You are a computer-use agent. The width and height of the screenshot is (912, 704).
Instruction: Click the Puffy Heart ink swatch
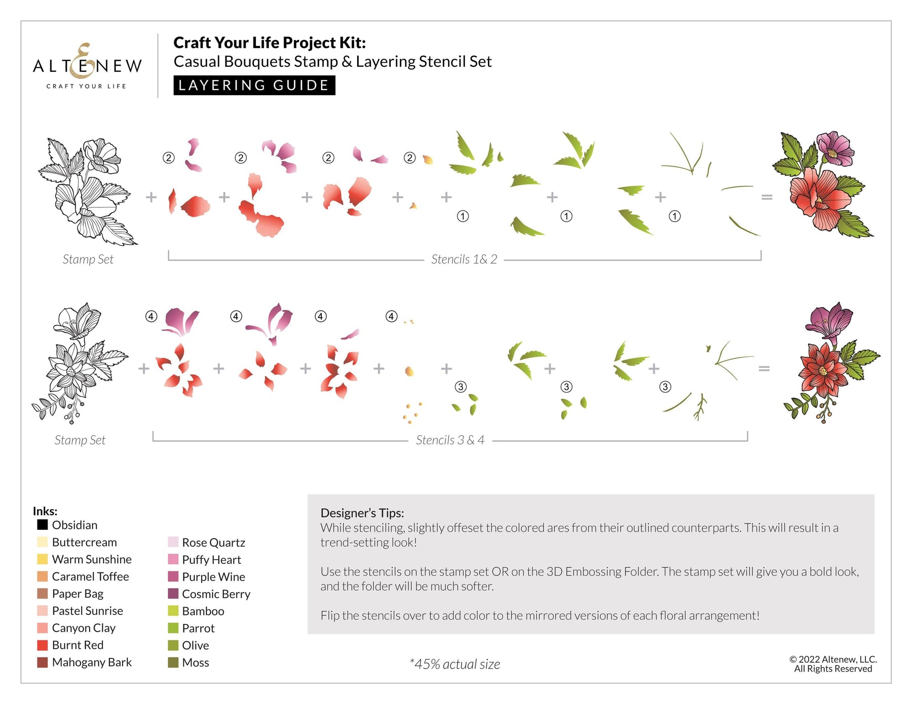click(173, 559)
